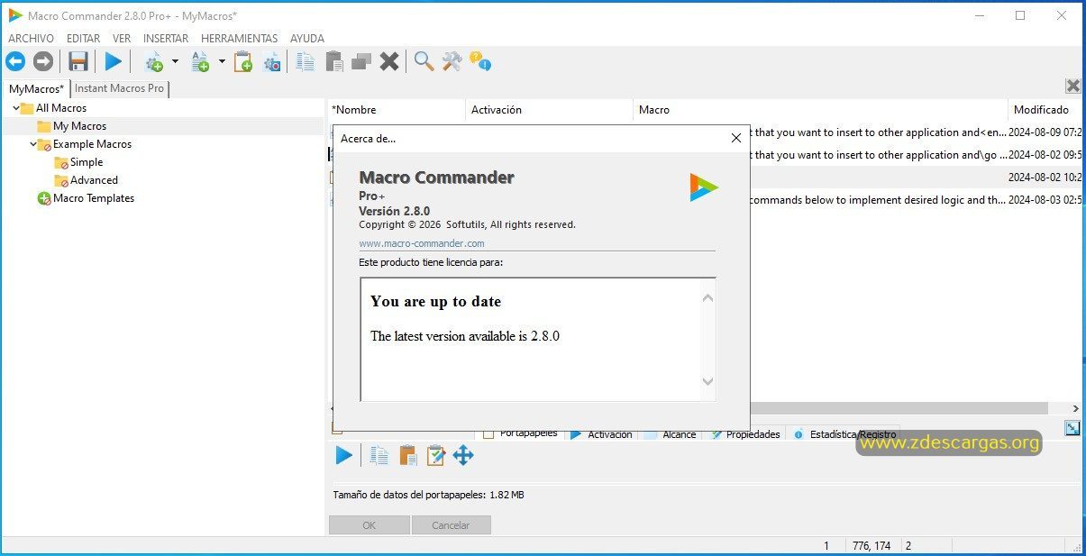The image size is (1086, 556).
Task: Click the expand panel icon at right
Action: coord(1072,428)
